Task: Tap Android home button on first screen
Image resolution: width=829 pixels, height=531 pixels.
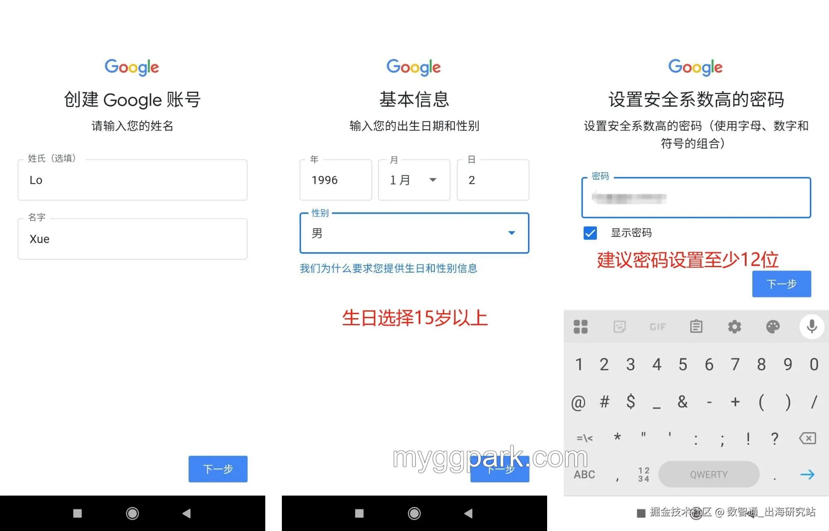Action: [132, 514]
